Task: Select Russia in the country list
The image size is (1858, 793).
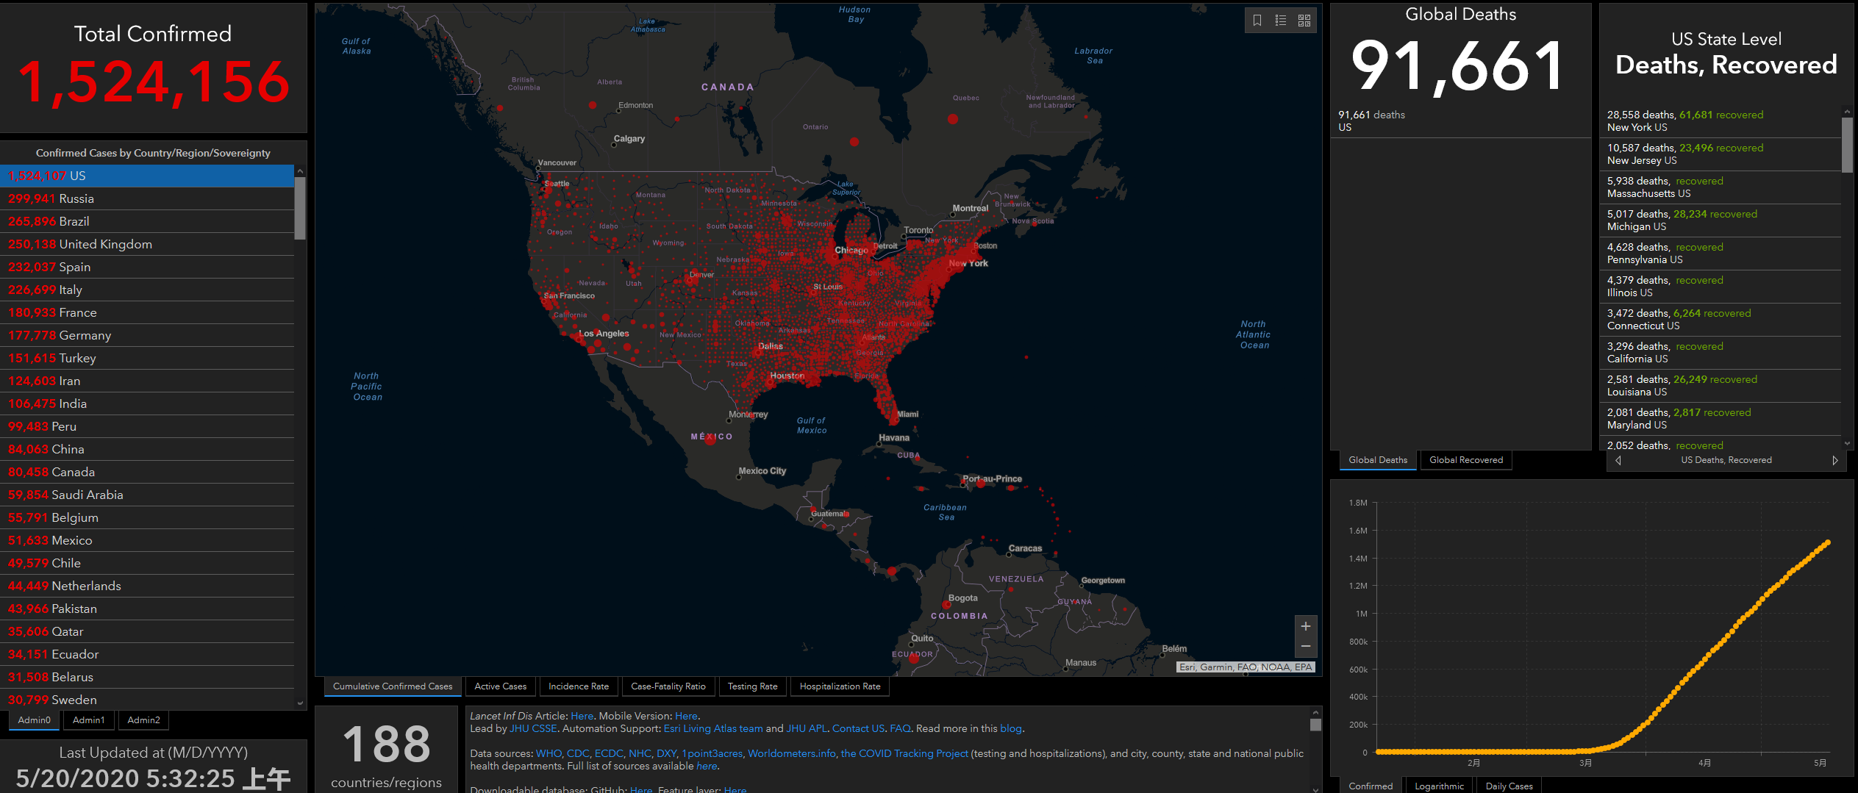Action: click(147, 198)
